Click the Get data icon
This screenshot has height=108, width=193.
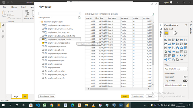tap(27, 13)
